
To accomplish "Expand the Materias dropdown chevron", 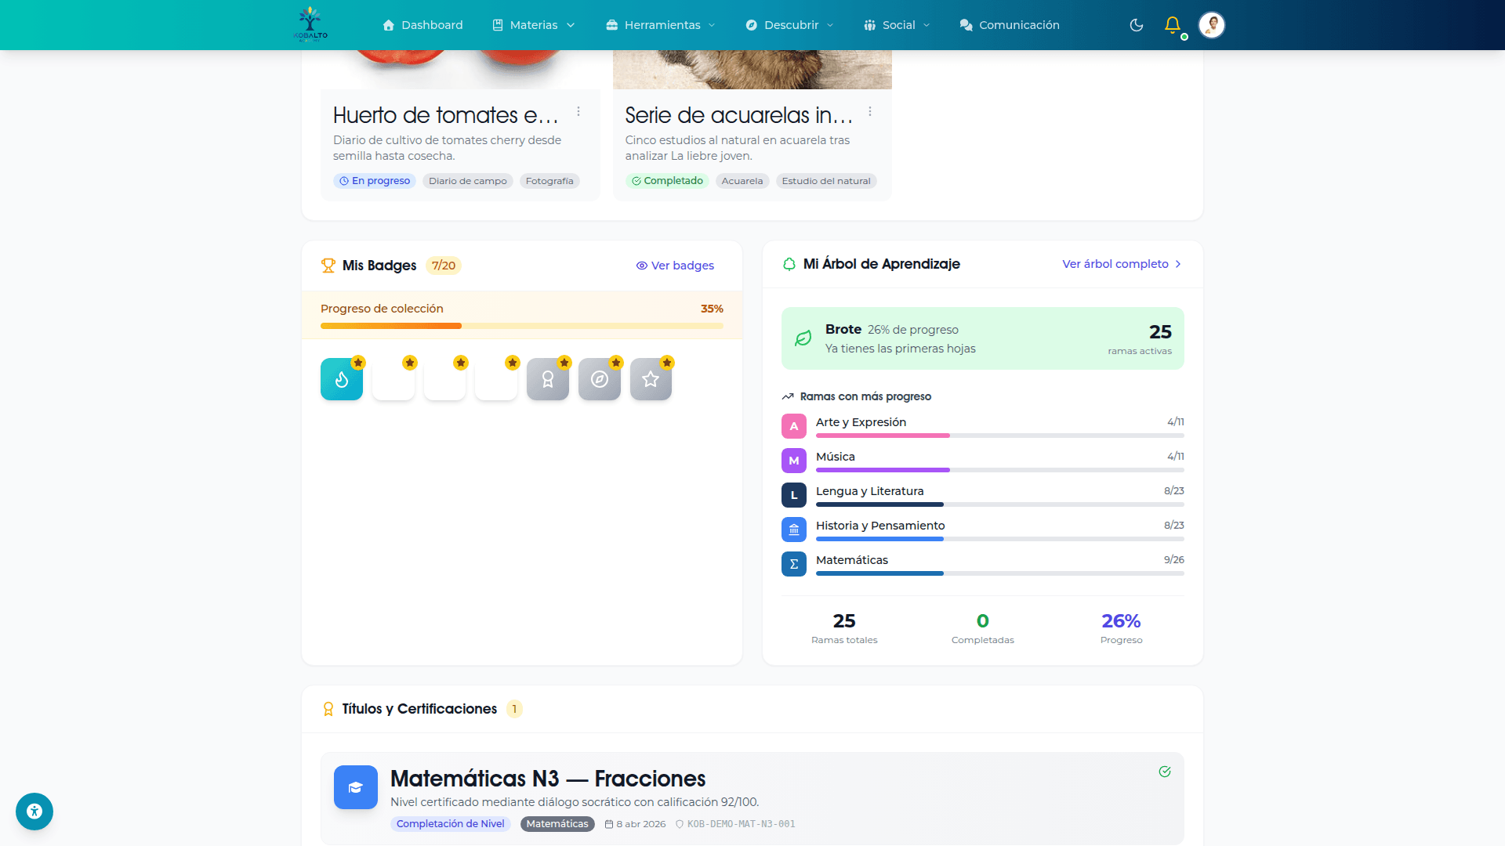I will 571,25.
